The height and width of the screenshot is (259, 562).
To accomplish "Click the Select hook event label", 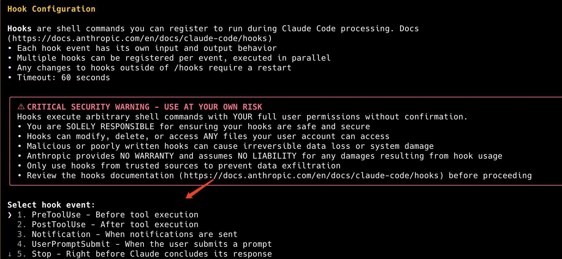I will pos(51,205).
